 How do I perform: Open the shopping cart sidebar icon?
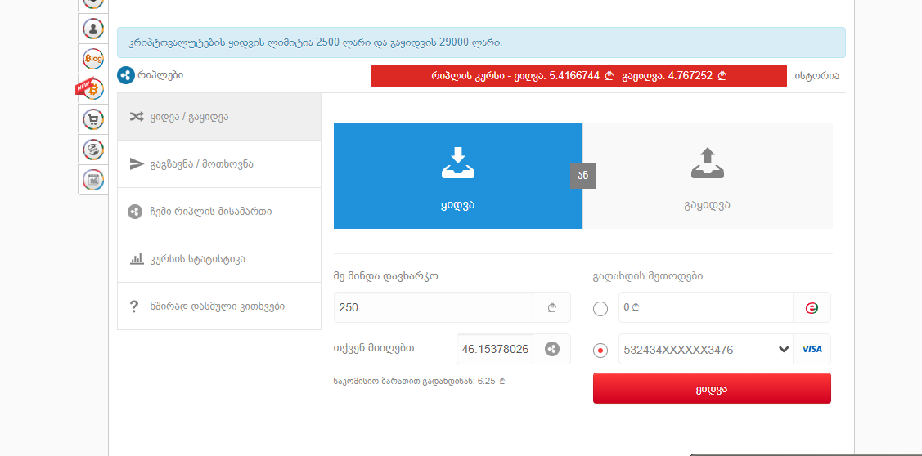(x=93, y=119)
